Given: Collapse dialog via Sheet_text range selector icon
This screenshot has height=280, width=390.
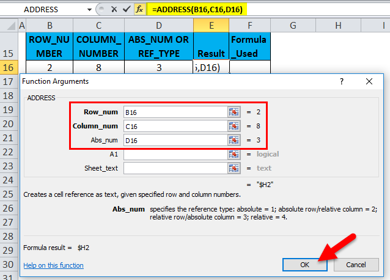Looking at the screenshot, I should point(234,168).
